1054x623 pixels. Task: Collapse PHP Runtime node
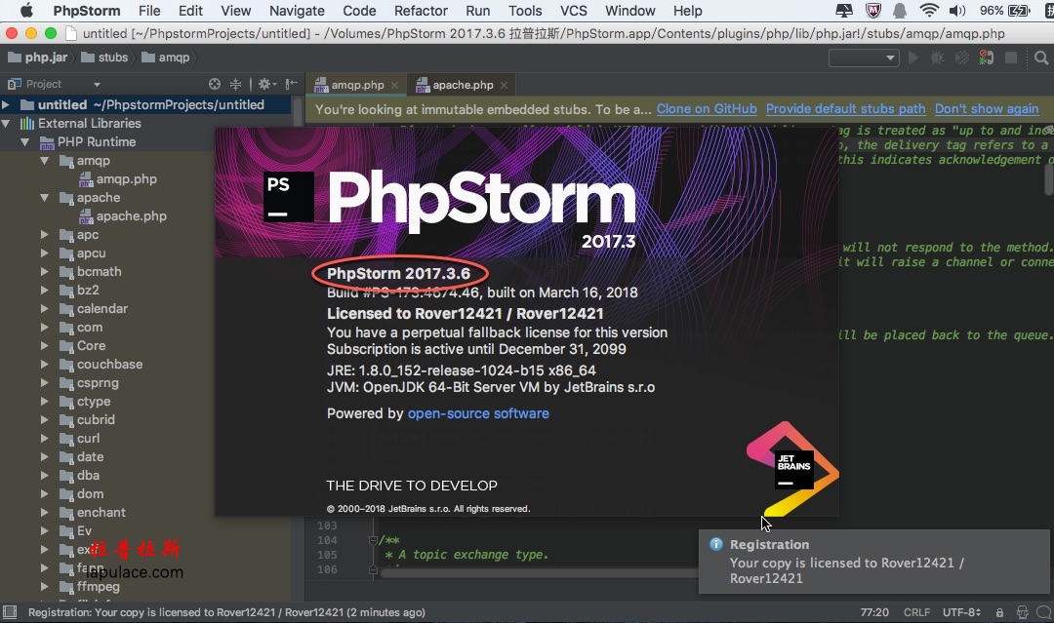[x=24, y=142]
